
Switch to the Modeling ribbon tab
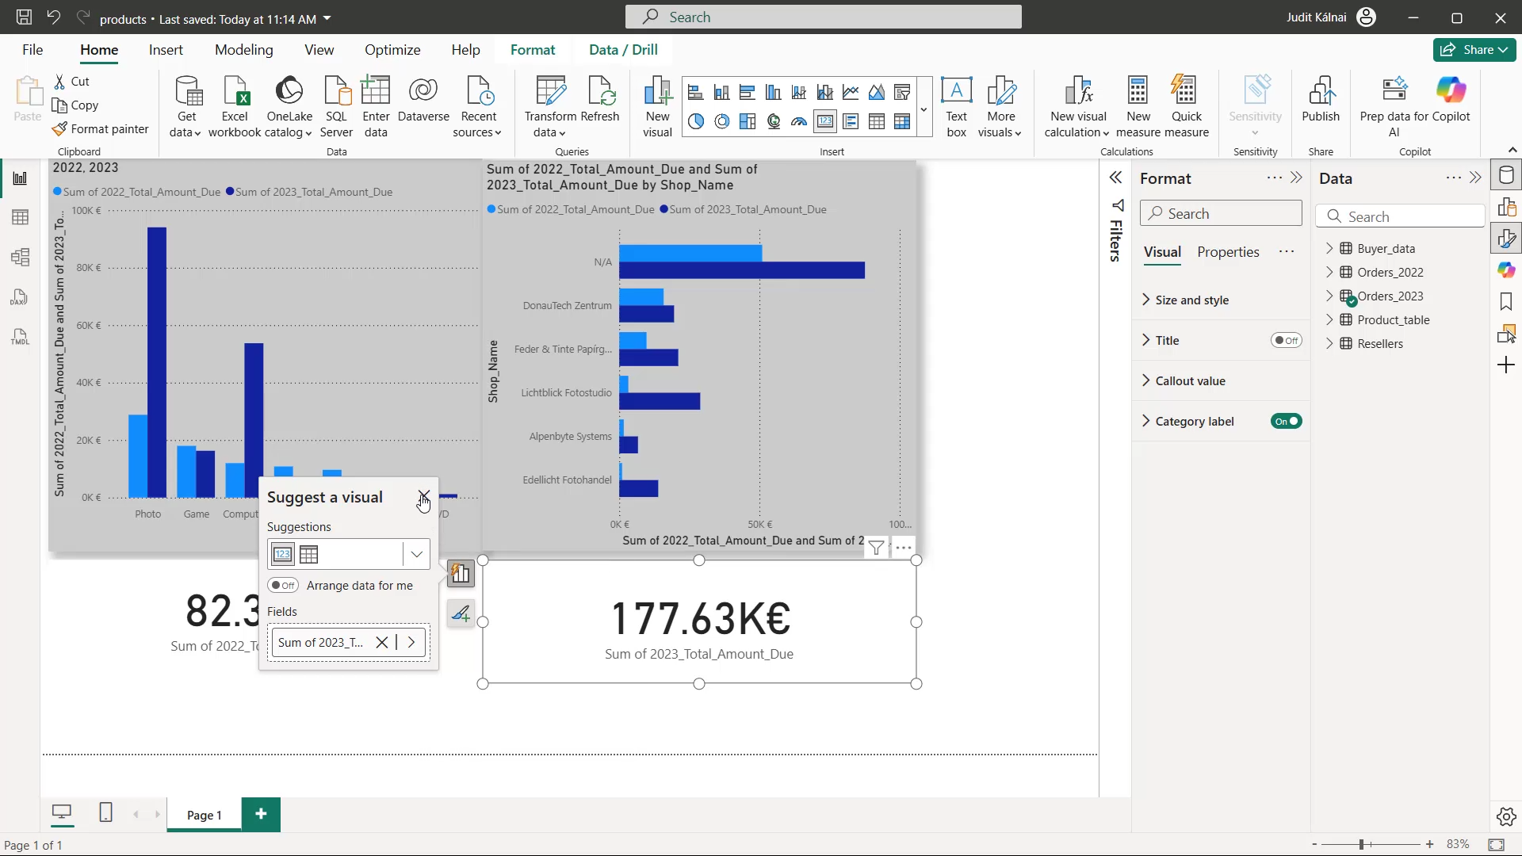point(243,50)
